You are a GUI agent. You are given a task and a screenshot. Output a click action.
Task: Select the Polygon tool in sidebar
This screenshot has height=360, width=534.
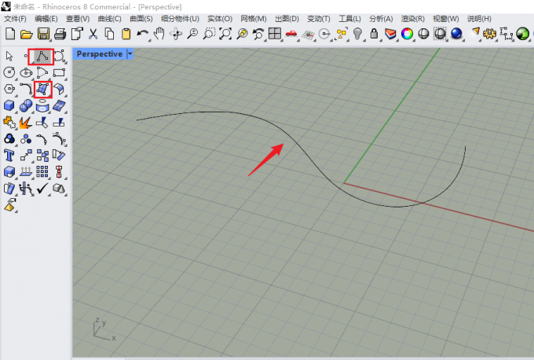point(9,90)
